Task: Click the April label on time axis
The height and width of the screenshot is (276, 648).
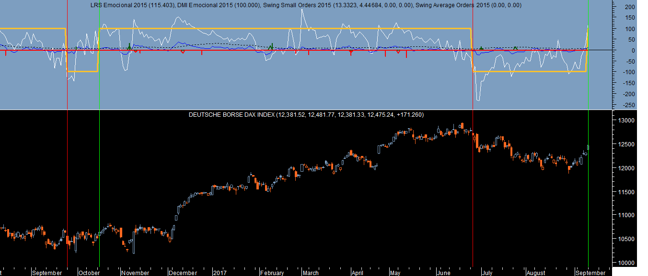Action: [358, 273]
